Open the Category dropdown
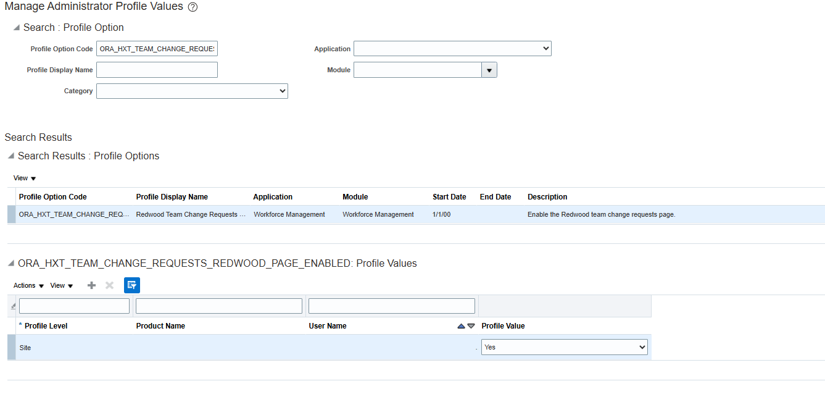Image resolution: width=825 pixels, height=402 pixels. (x=192, y=91)
